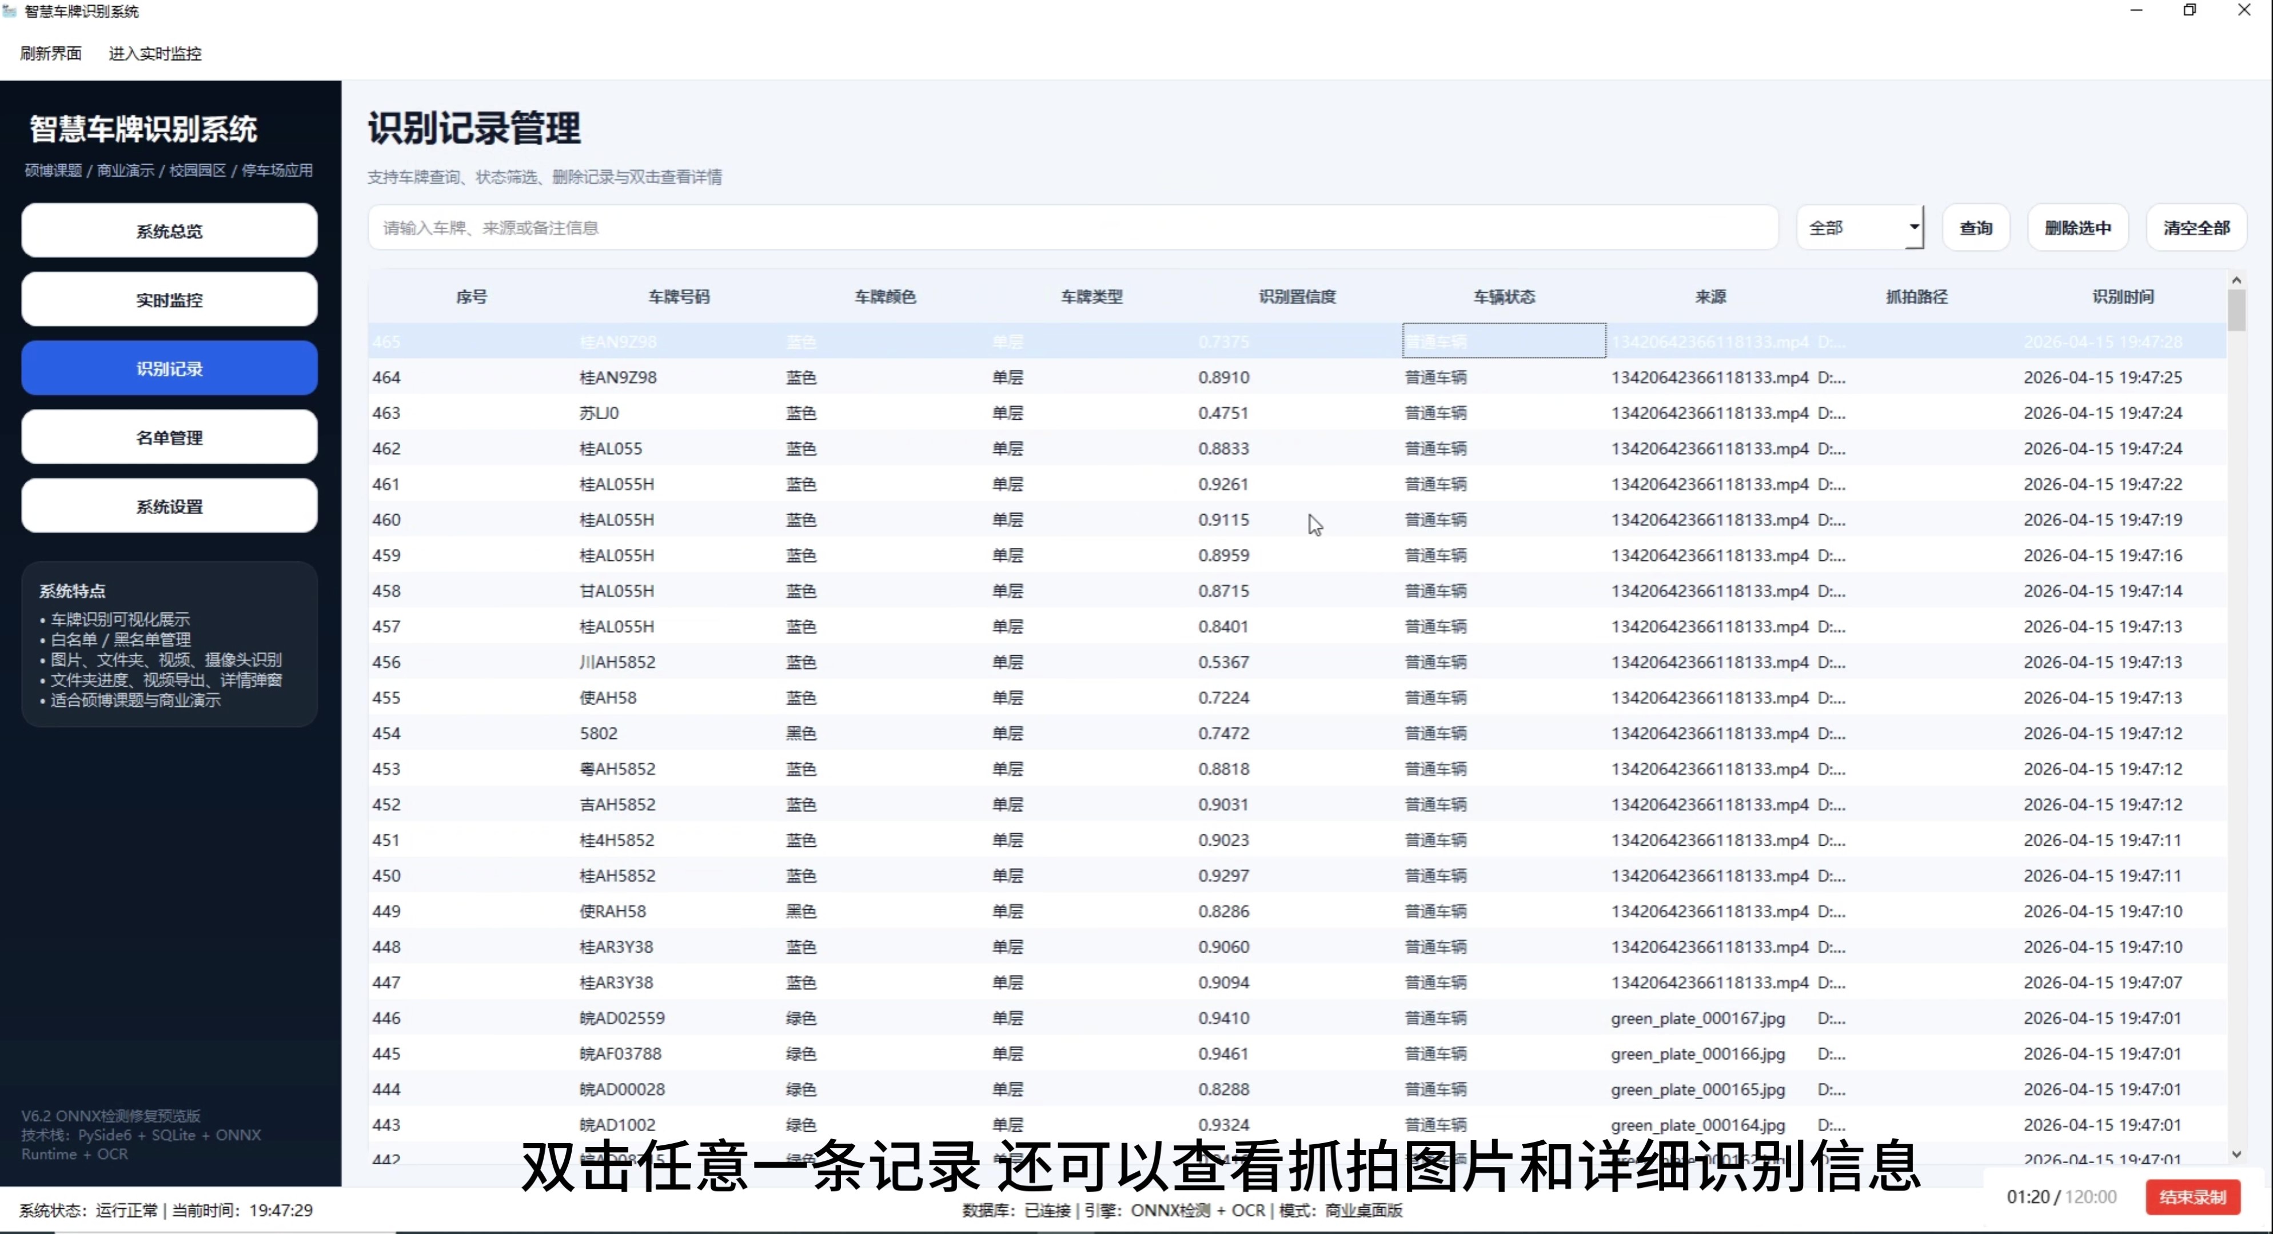The image size is (2273, 1234).
Task: Select row number 460
Action: tap(386, 520)
